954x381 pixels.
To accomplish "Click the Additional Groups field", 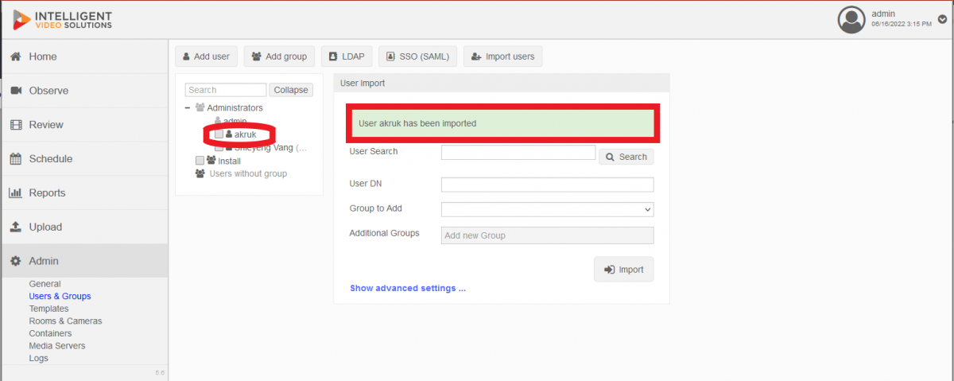I will [547, 235].
